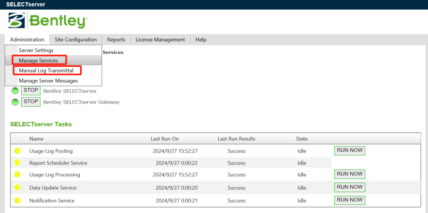
Task: Click the 2024/9/27 0:00:22 timestamp
Action: pyautogui.click(x=177, y=163)
